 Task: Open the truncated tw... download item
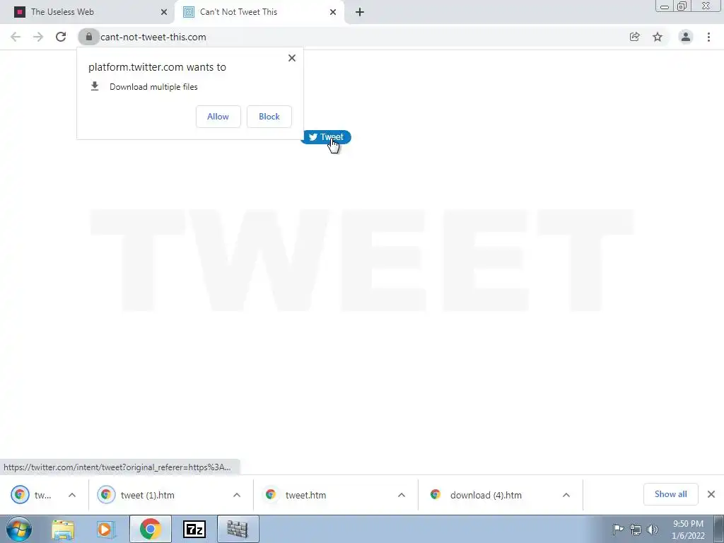click(x=31, y=495)
